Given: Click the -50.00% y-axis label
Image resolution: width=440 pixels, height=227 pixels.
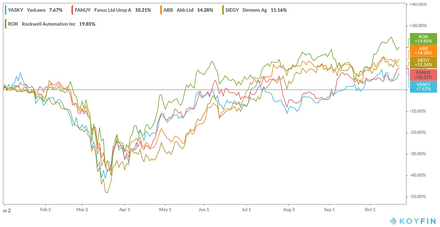Looking at the screenshot, I should (418, 197).
